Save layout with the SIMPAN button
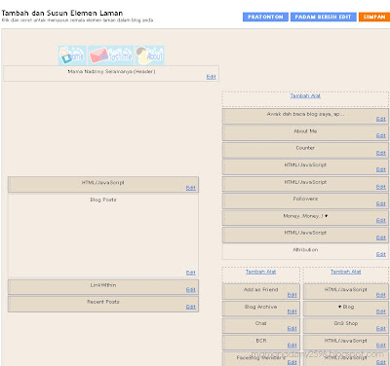The height and width of the screenshot is (366, 390). point(374,17)
